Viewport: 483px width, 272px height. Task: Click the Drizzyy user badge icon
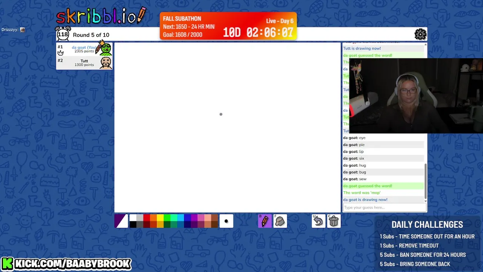click(x=22, y=29)
